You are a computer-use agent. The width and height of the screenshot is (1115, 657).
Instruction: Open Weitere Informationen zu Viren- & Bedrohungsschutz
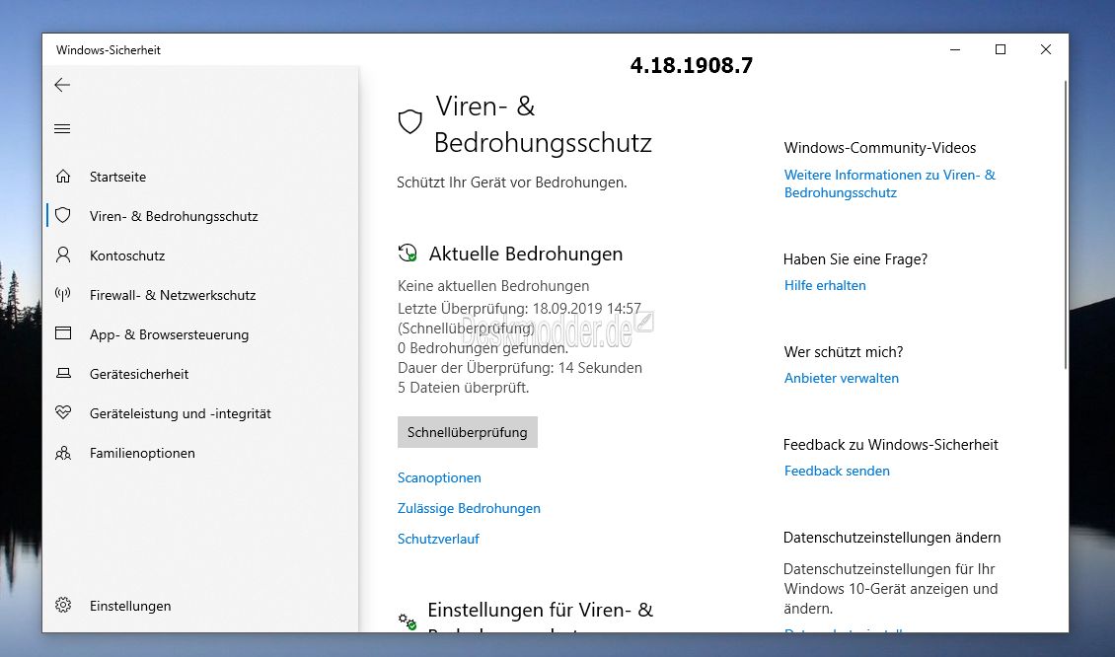point(890,183)
